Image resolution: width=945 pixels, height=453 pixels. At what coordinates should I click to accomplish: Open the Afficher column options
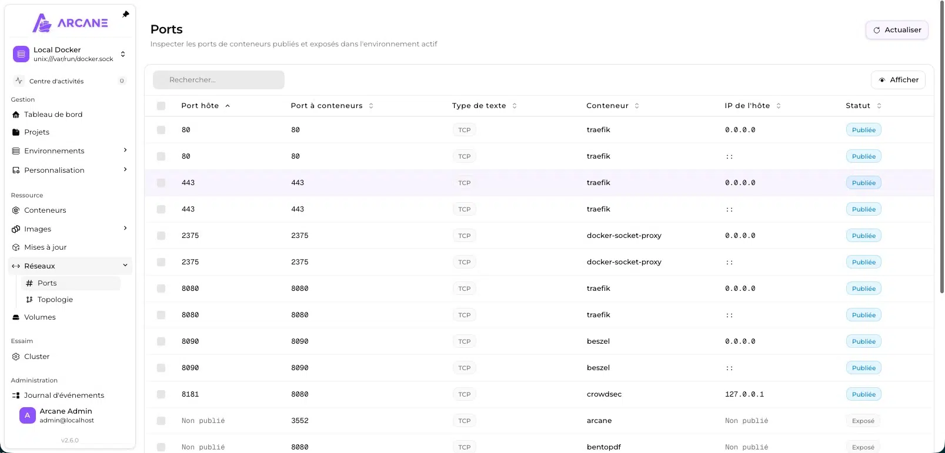click(898, 80)
